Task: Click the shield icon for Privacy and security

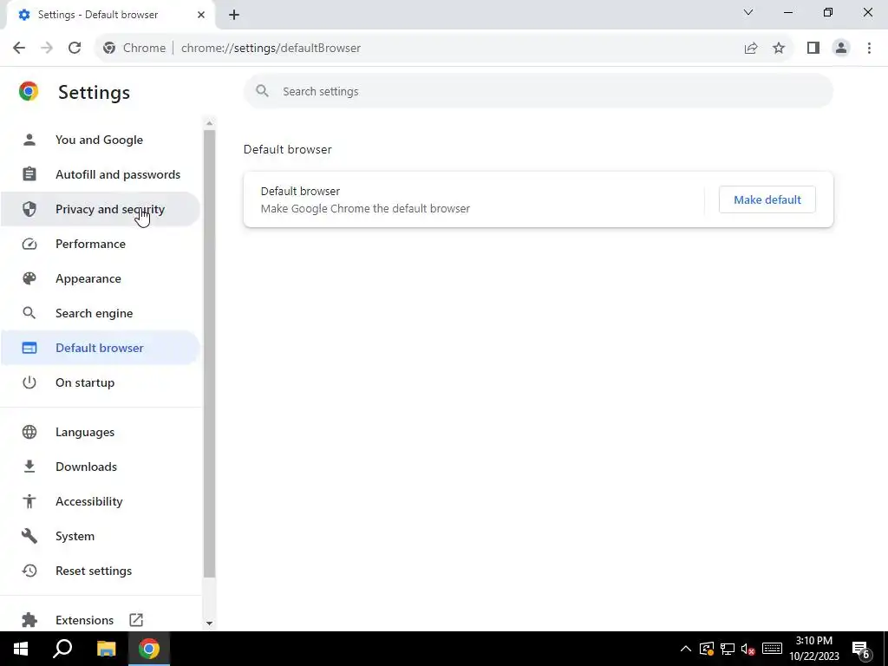Action: tap(29, 209)
